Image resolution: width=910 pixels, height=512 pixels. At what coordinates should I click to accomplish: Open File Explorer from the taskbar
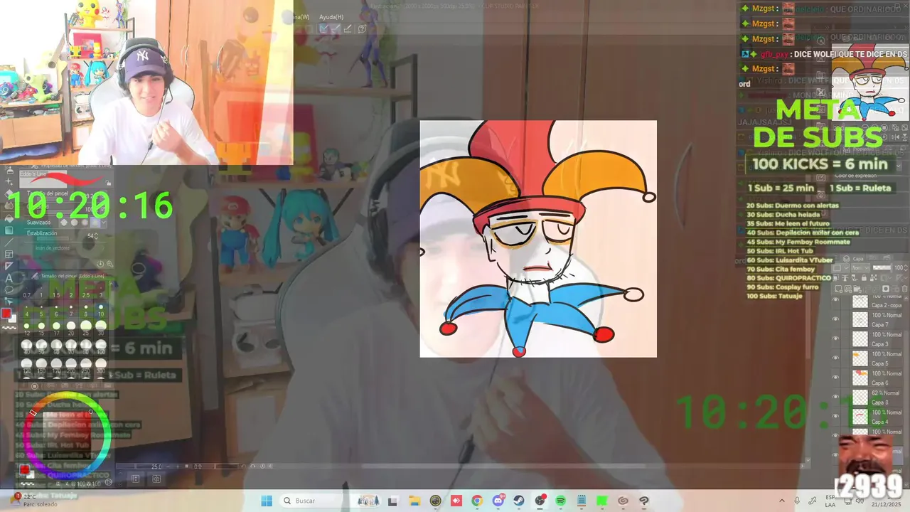(414, 501)
